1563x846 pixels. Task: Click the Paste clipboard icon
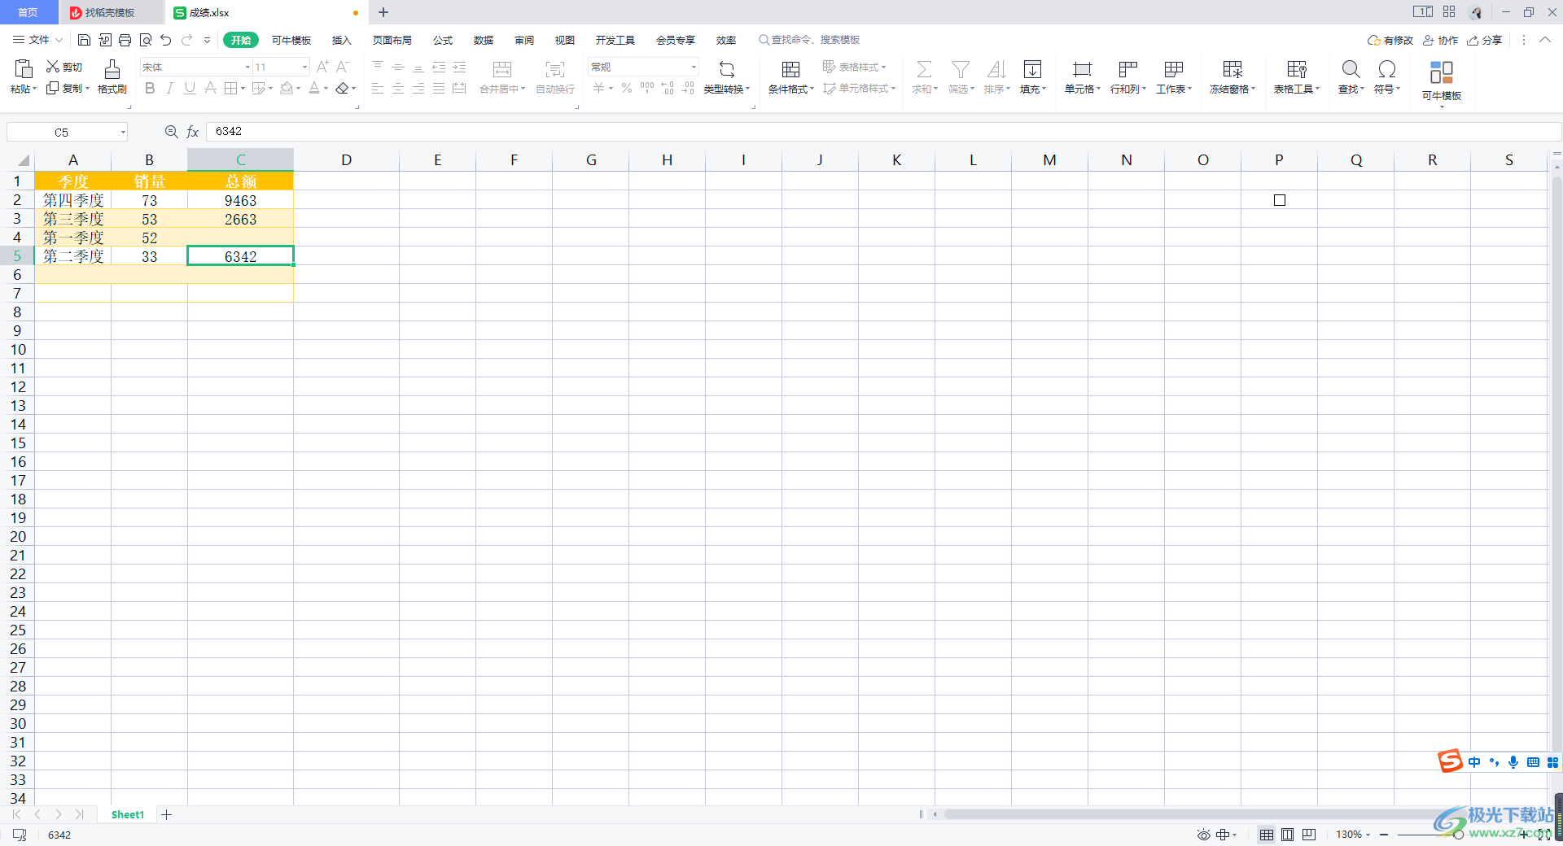point(24,68)
